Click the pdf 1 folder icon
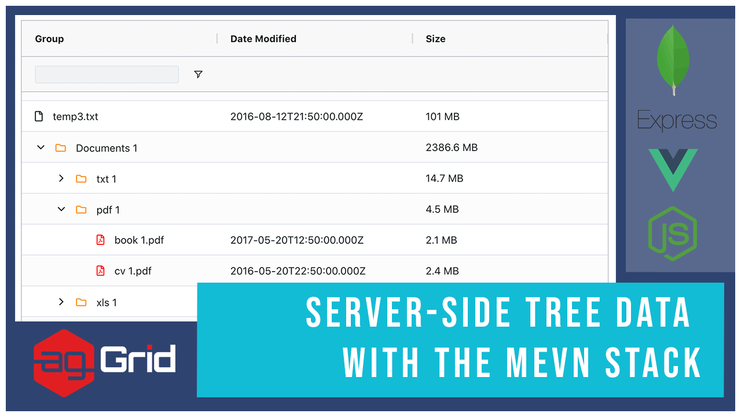The image size is (741, 417). click(x=81, y=210)
